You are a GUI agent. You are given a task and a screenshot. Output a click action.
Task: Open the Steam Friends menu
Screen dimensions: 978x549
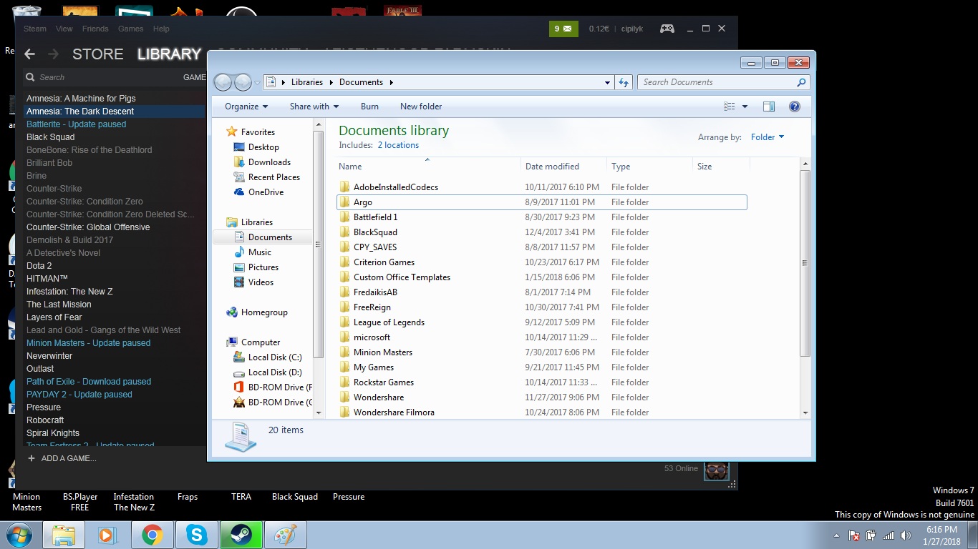pyautogui.click(x=95, y=29)
